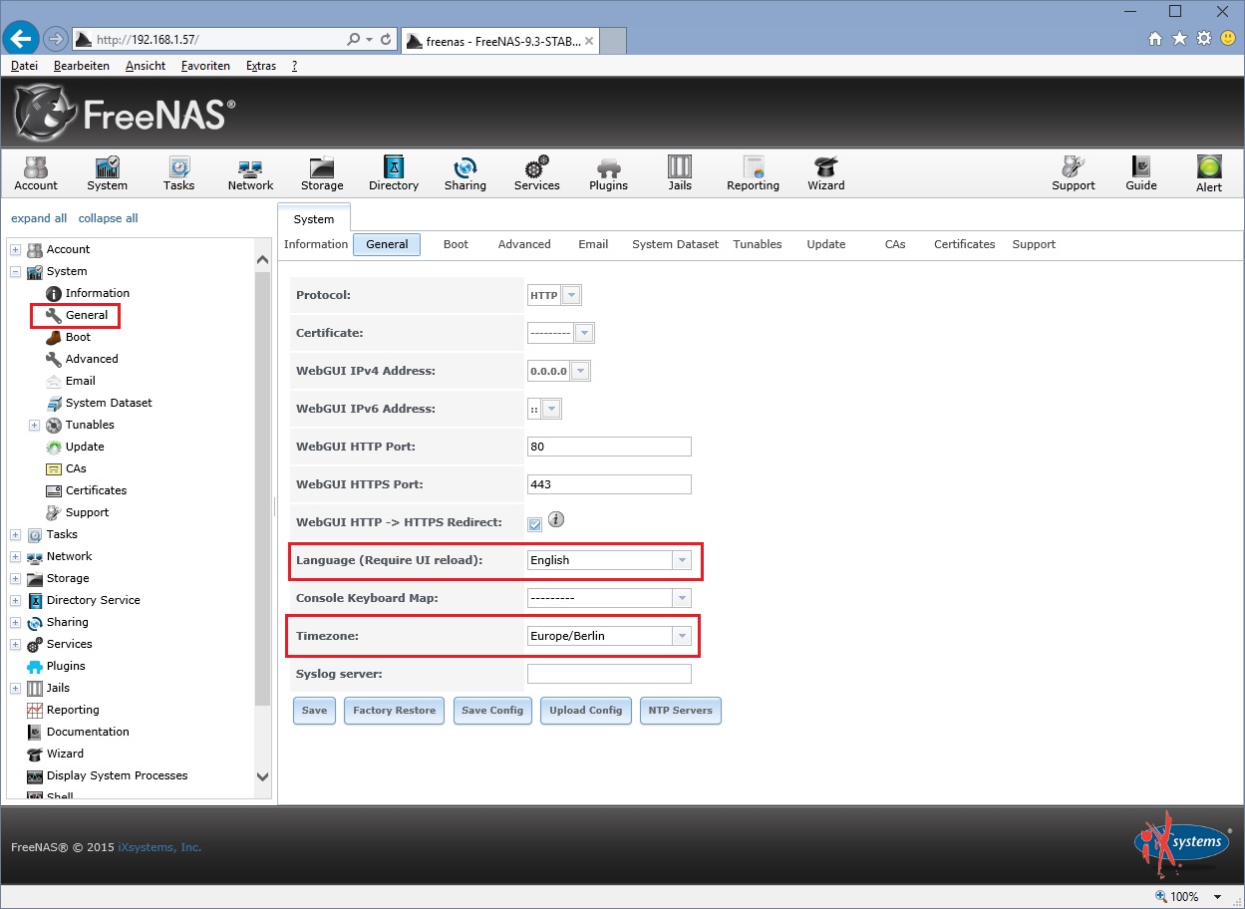Click the FreeNAS logo

(125, 113)
